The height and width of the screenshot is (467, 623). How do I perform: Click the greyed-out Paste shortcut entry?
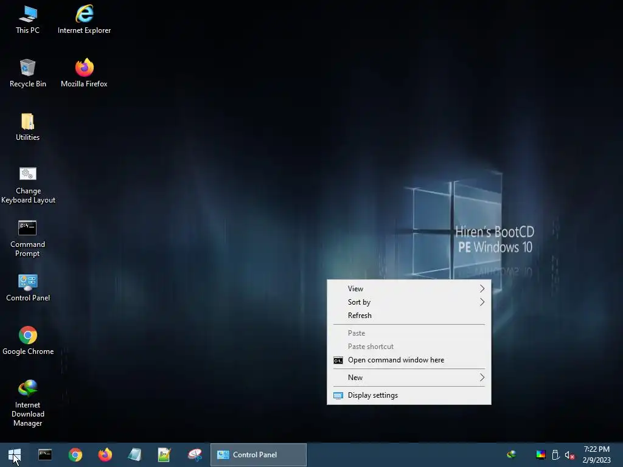[409, 347]
